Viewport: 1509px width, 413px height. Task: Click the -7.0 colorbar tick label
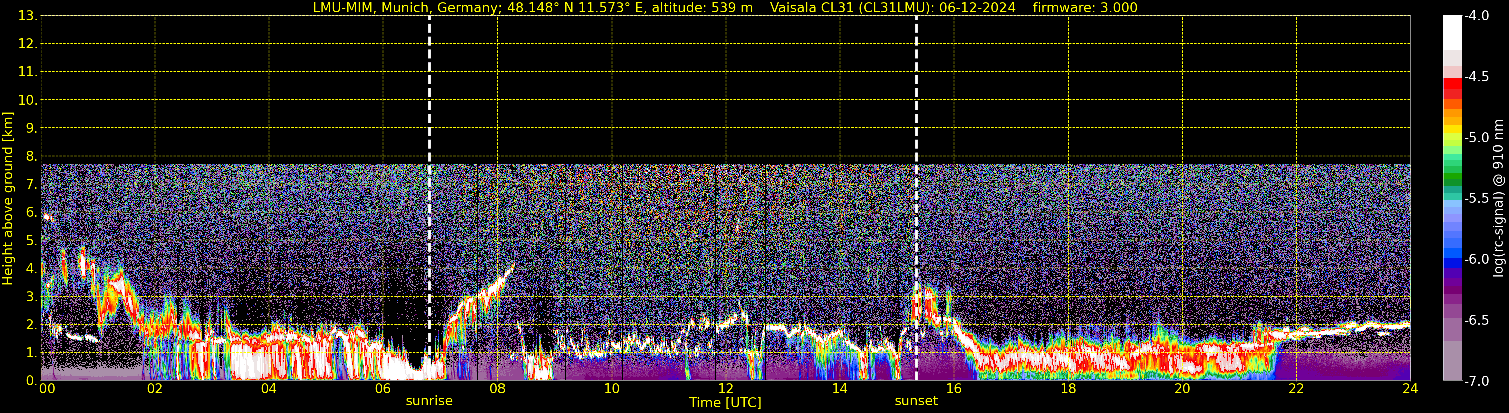[x=1476, y=381]
